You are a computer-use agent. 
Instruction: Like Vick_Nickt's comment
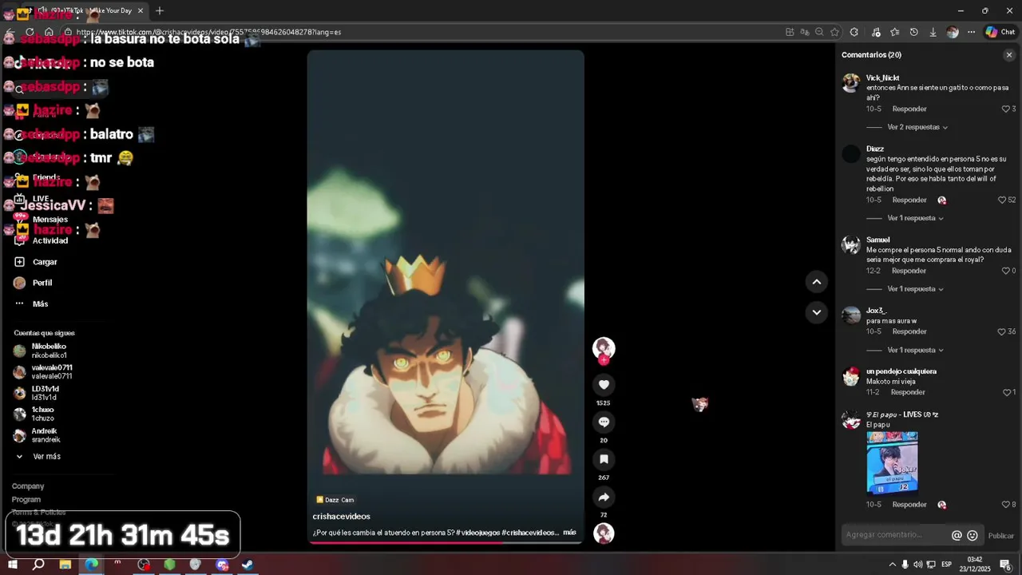pos(1006,109)
